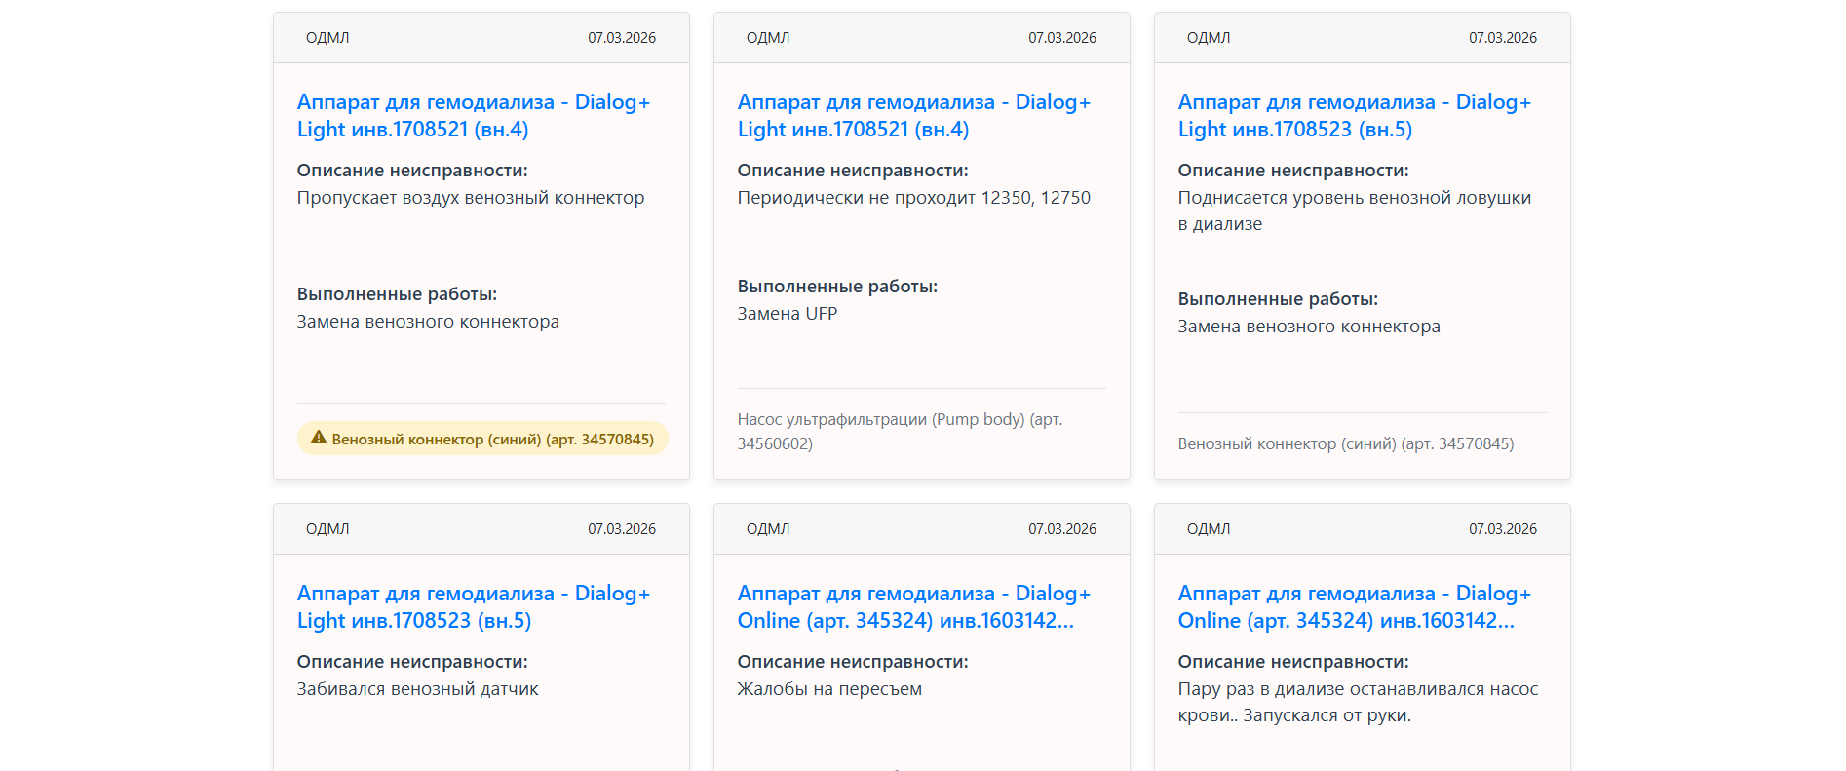Click the ОДМЛ label on the "Поднисается уровень" card
Image resolution: width=1846 pixels, height=771 pixels.
click(1209, 38)
